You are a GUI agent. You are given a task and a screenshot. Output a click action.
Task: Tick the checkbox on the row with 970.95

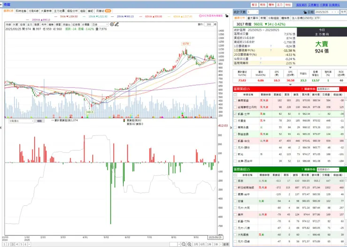click(235, 100)
